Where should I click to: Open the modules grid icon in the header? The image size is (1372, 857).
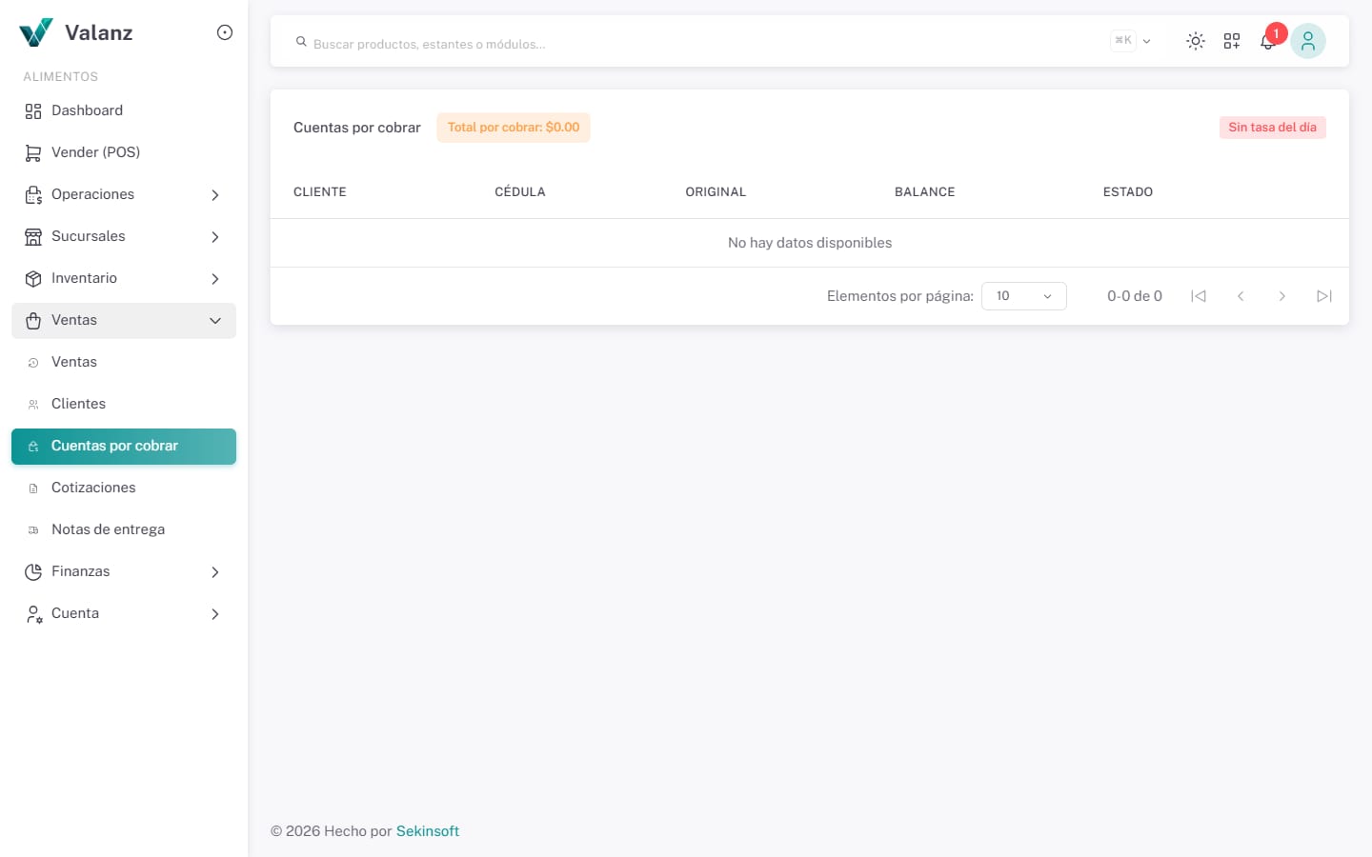[x=1232, y=41]
